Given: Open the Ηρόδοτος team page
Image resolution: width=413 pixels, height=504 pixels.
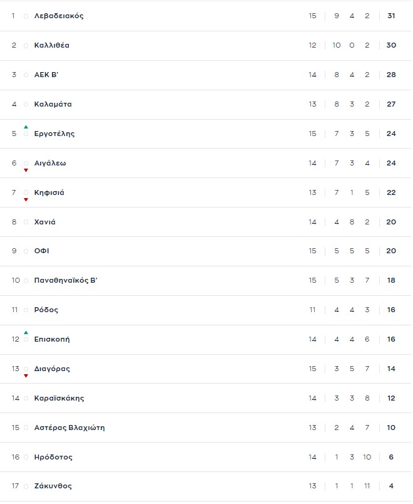Looking at the screenshot, I should point(53,458).
